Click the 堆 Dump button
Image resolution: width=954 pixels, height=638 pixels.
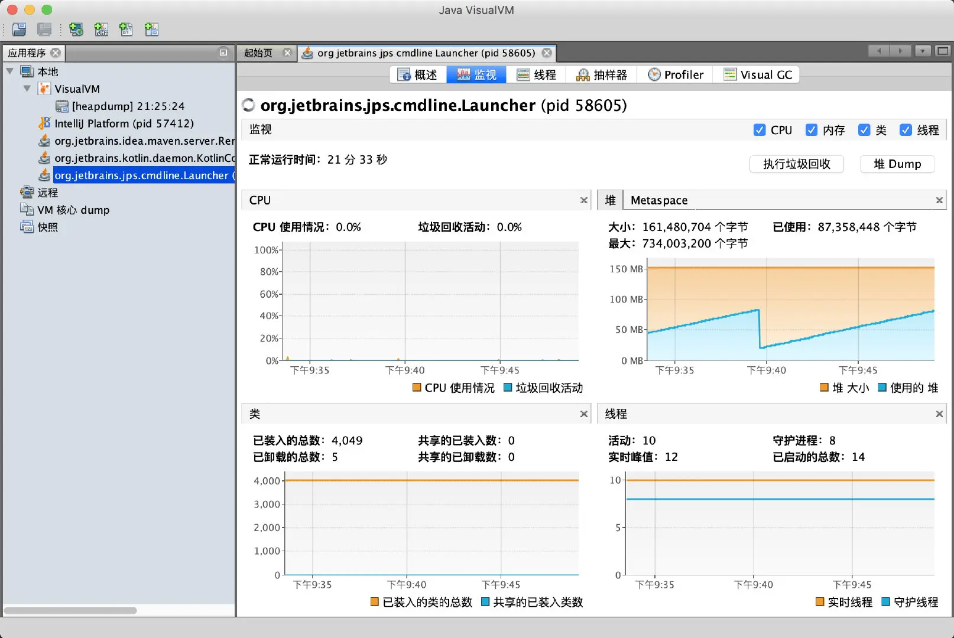(897, 164)
